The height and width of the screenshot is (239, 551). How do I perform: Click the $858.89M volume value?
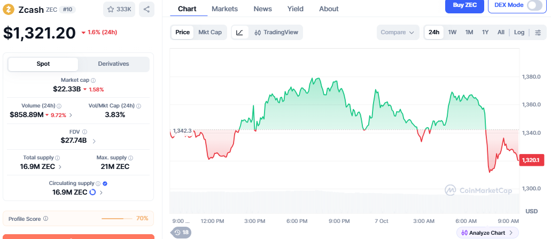[x=26, y=115]
